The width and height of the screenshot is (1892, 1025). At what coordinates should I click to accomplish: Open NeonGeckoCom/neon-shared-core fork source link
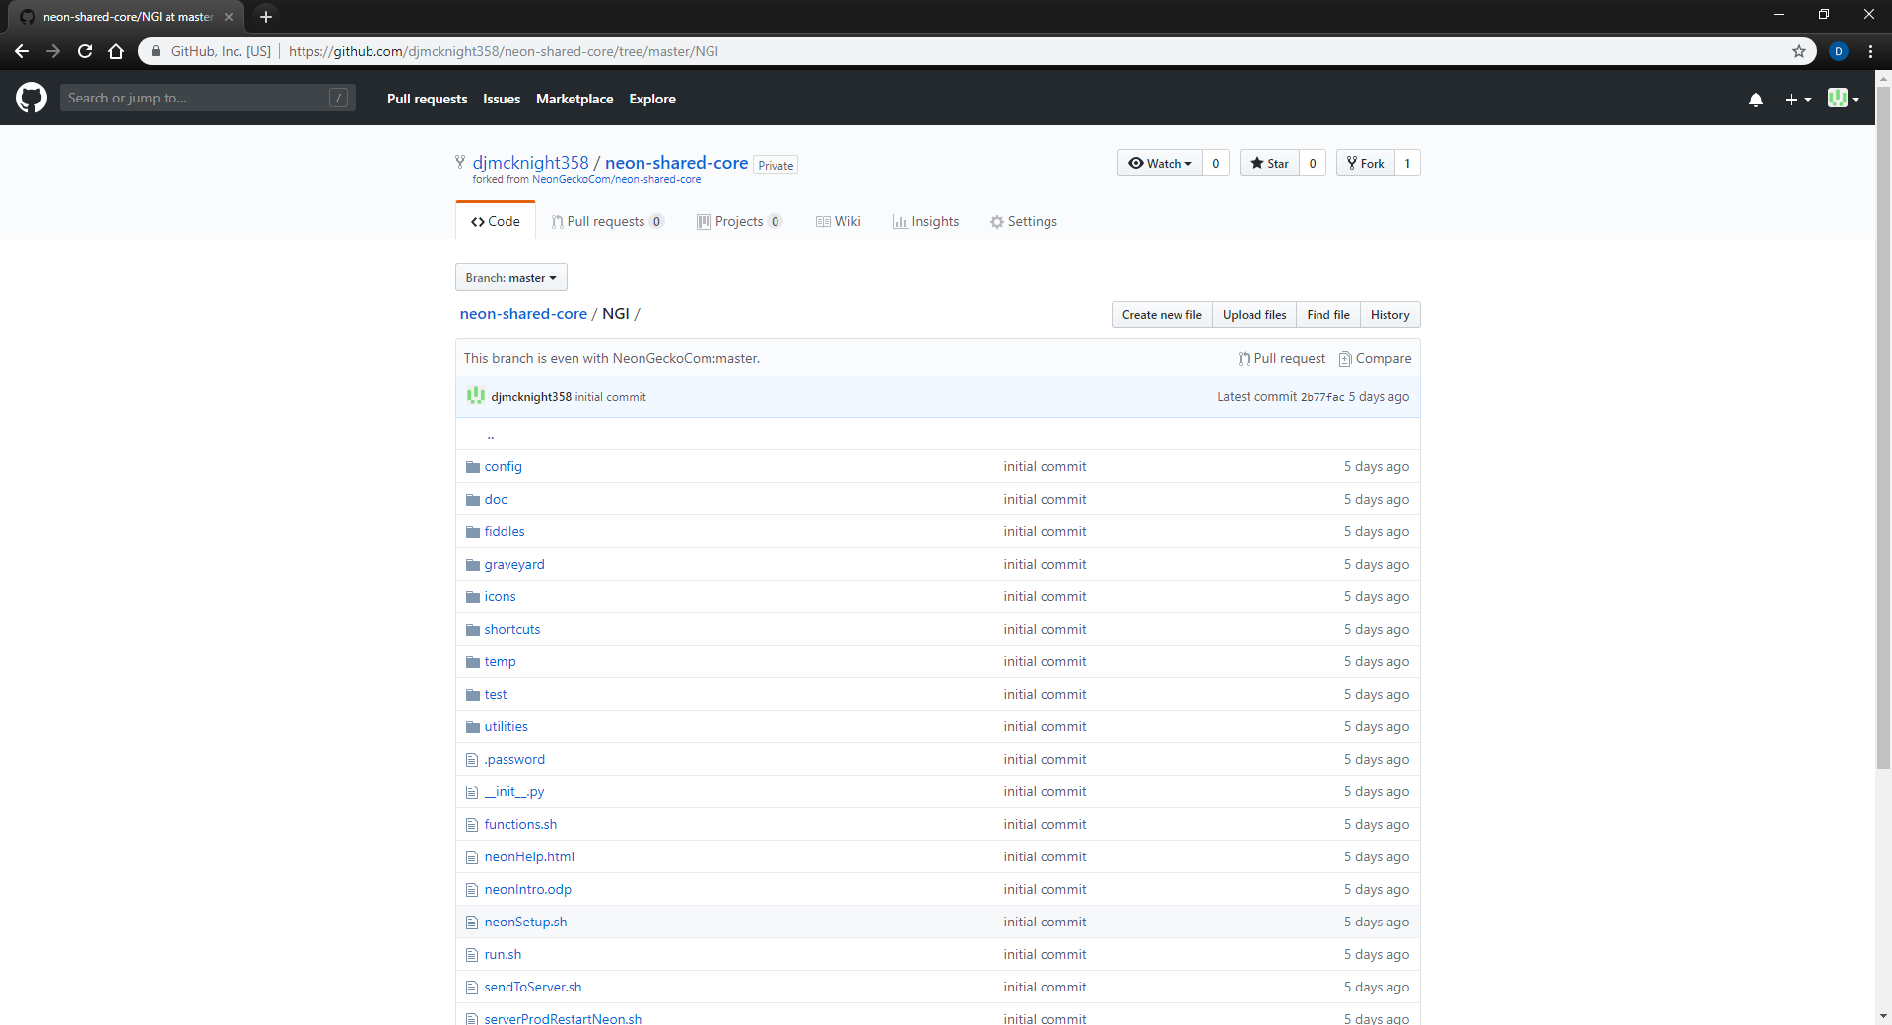(616, 179)
